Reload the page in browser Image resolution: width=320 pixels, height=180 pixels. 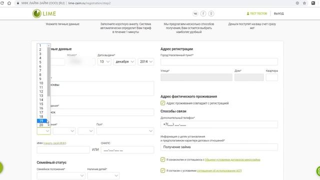[2, 3]
